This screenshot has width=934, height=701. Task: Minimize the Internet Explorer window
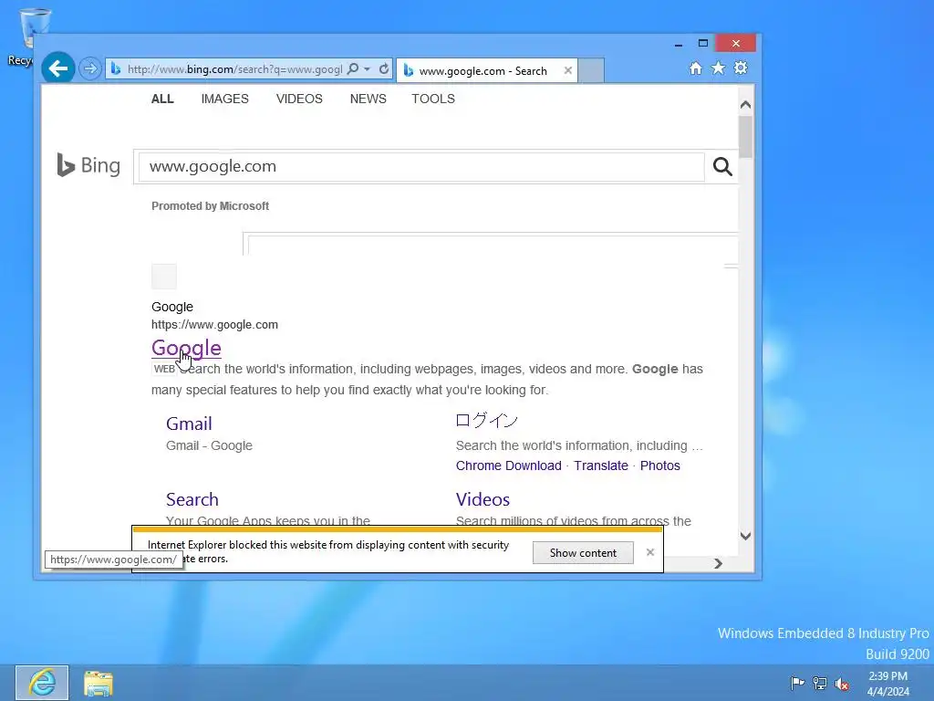click(678, 44)
